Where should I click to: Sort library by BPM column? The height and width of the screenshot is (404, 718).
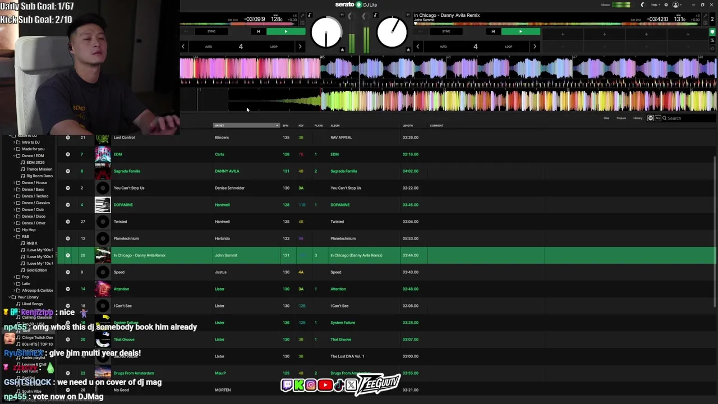pos(286,126)
